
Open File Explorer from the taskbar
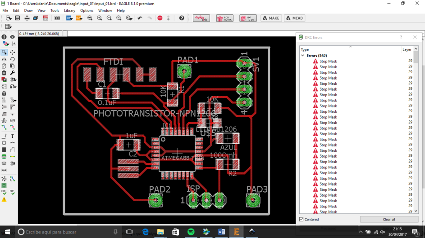click(x=160, y=232)
